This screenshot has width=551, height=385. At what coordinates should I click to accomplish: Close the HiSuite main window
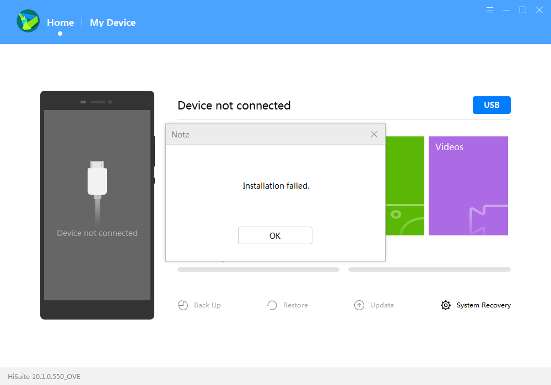[539, 10]
